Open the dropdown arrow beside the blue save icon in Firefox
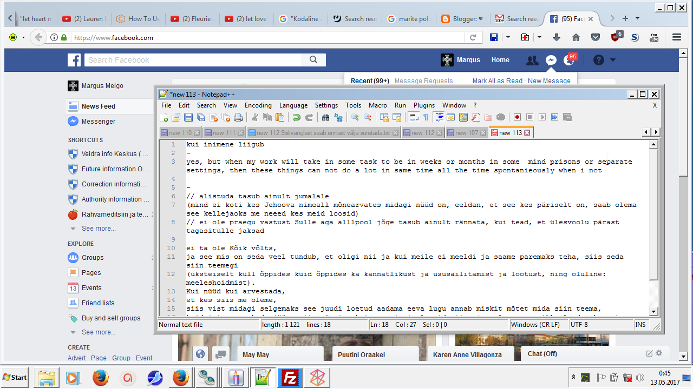The width and height of the screenshot is (693, 389). point(508,37)
